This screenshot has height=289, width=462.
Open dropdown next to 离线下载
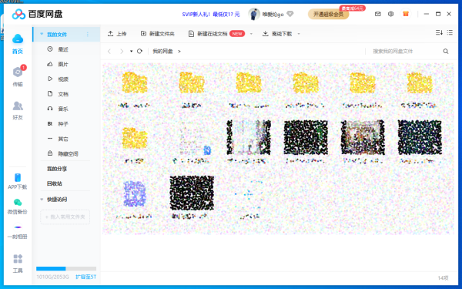click(299, 34)
